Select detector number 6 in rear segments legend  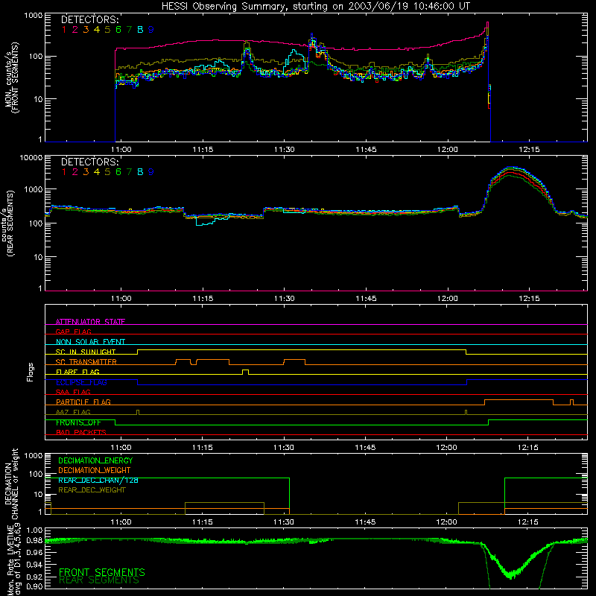pos(118,172)
